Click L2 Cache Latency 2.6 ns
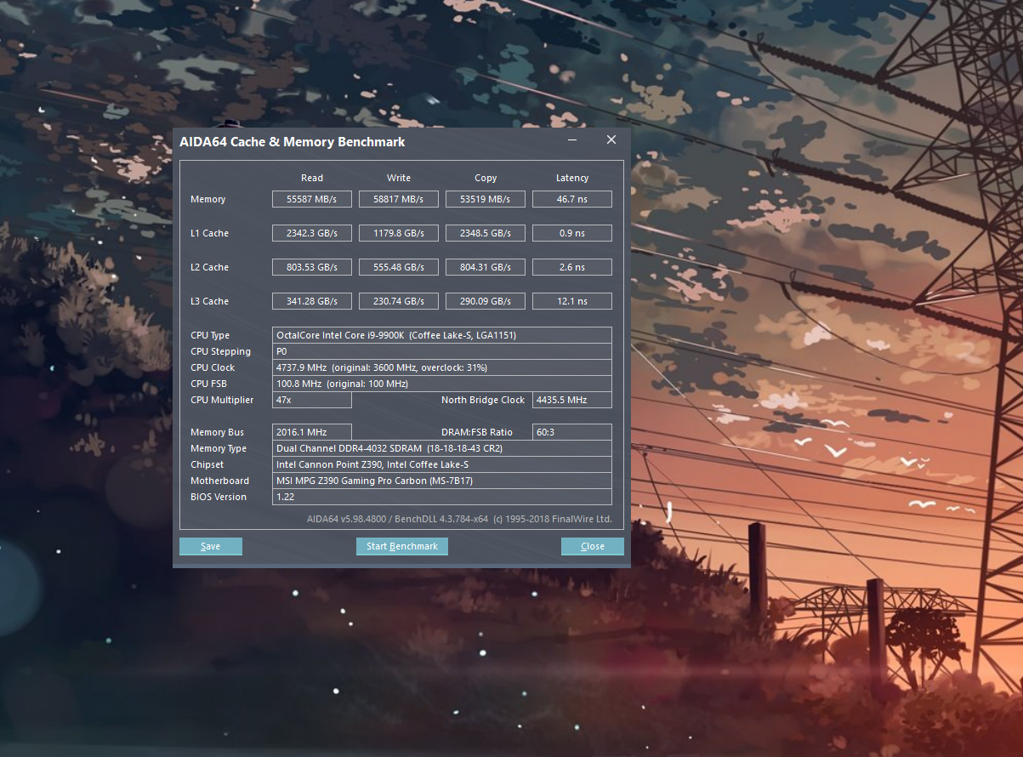Viewport: 1023px width, 757px height. (x=572, y=267)
